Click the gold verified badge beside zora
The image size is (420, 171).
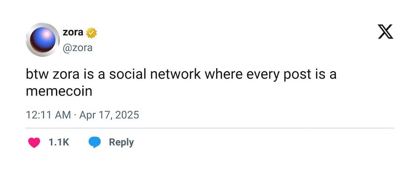[x=91, y=33]
